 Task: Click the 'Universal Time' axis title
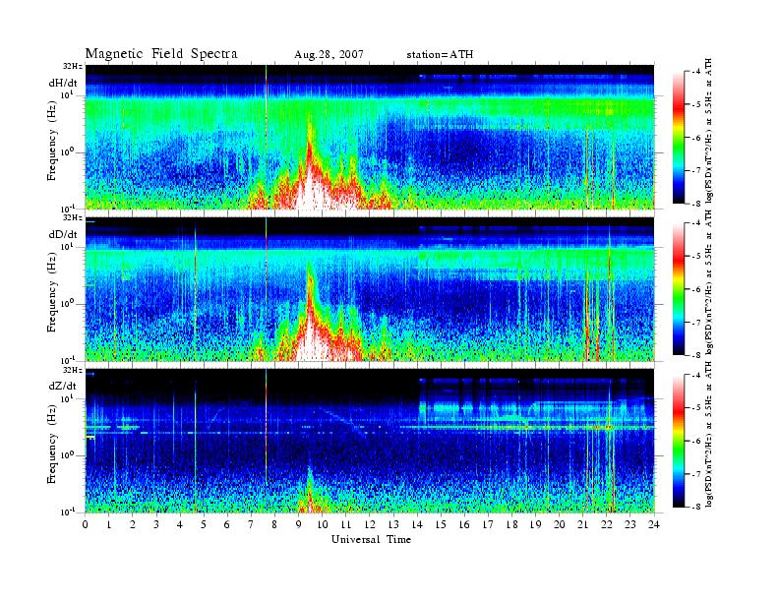click(x=371, y=539)
